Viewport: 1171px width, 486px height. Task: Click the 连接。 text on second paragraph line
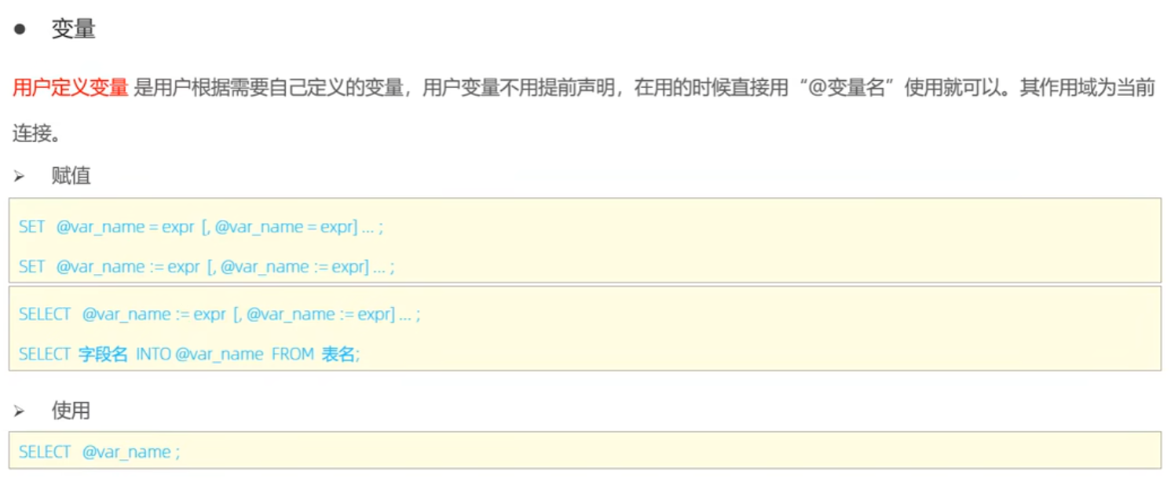click(x=37, y=133)
